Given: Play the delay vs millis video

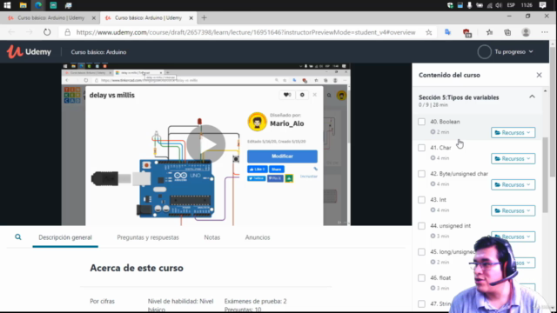Looking at the screenshot, I should (x=206, y=144).
